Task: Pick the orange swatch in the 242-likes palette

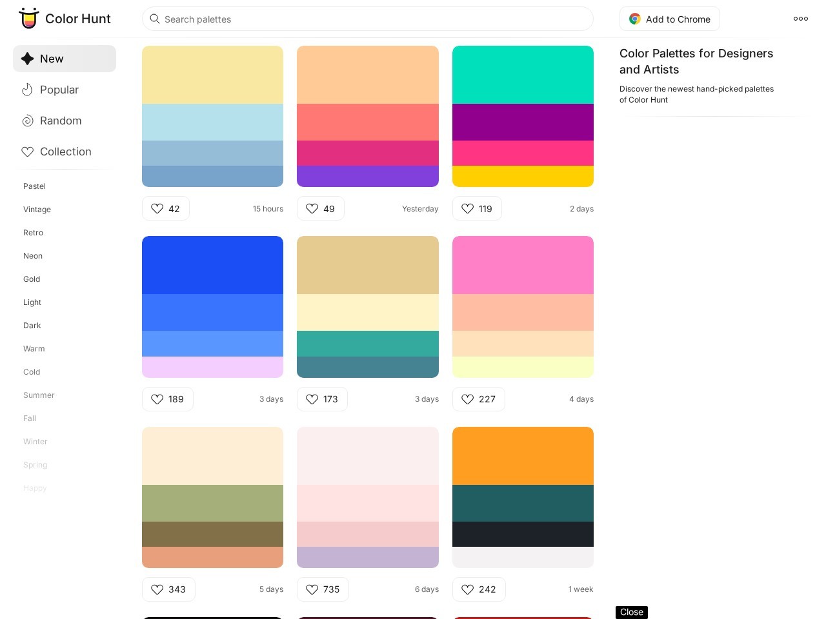Action: 523,456
